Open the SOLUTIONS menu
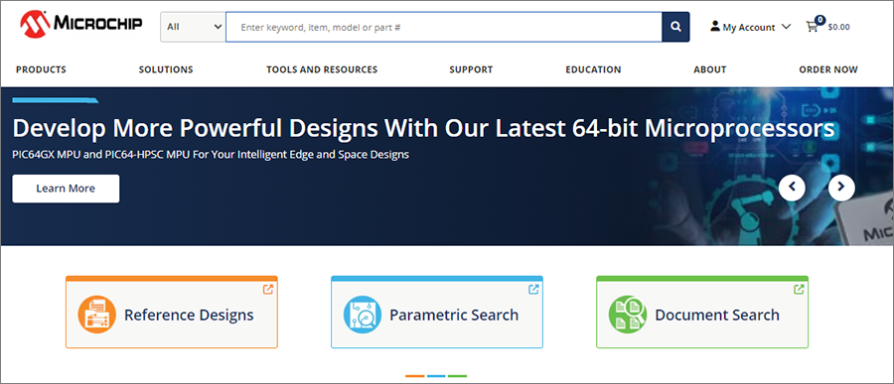The width and height of the screenshot is (894, 384). click(x=166, y=69)
